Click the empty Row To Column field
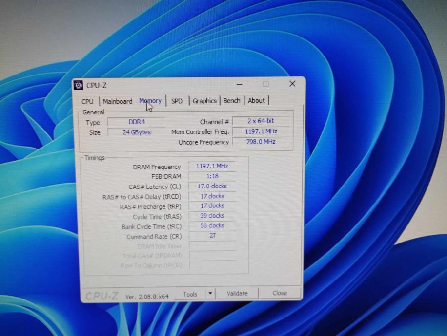The image size is (447, 336). 212,265
